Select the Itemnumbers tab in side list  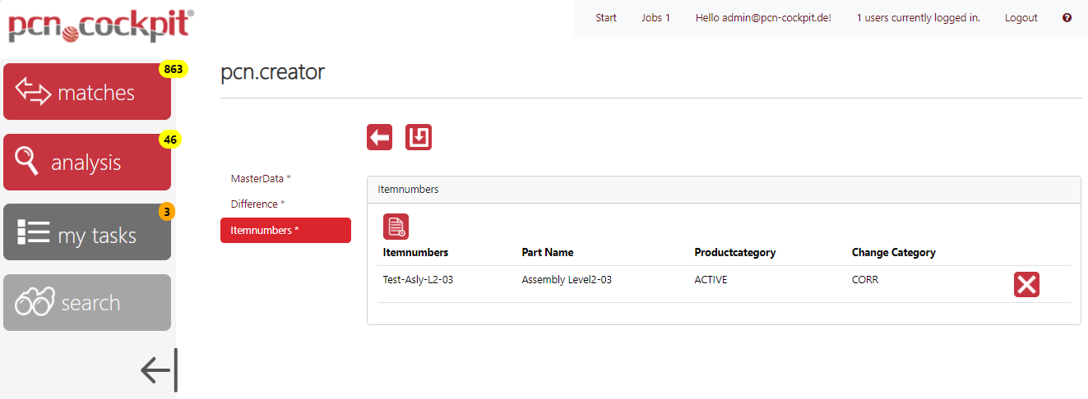285,231
